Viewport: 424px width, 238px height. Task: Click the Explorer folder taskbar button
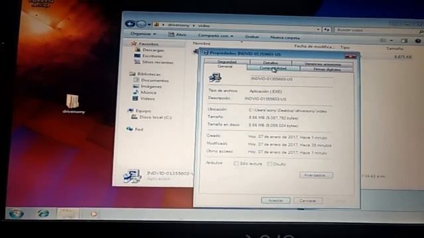pos(68,214)
